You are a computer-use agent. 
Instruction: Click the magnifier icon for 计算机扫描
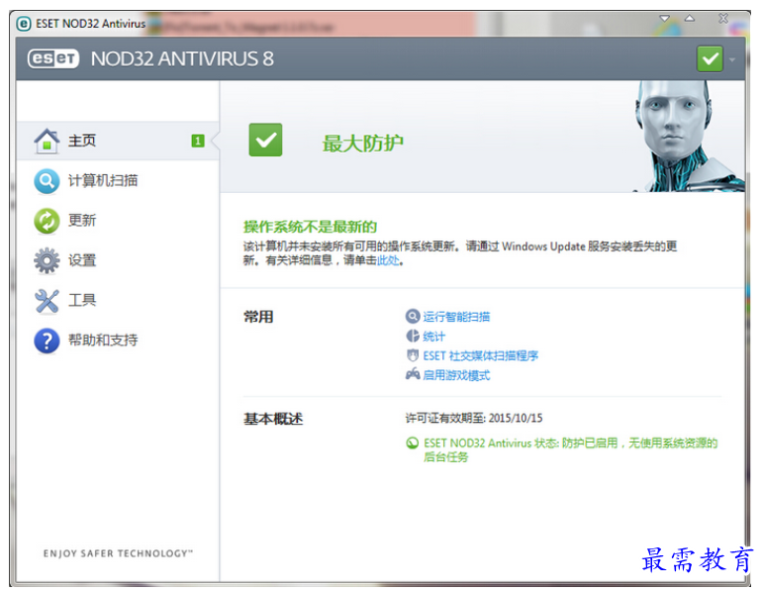point(47,181)
